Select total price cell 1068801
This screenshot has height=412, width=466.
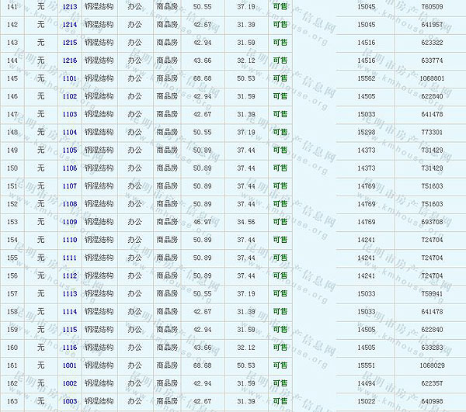(432, 78)
